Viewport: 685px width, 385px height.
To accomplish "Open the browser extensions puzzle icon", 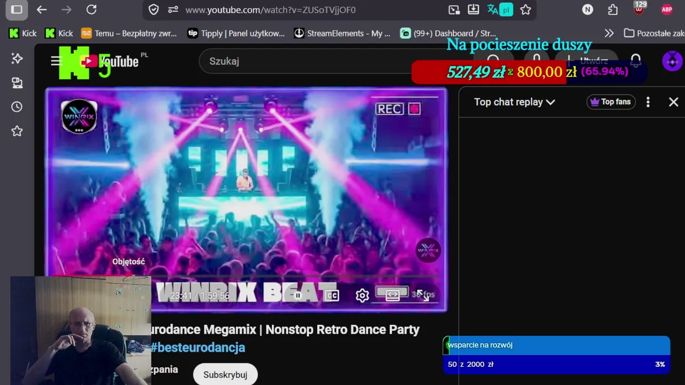I will point(613,10).
